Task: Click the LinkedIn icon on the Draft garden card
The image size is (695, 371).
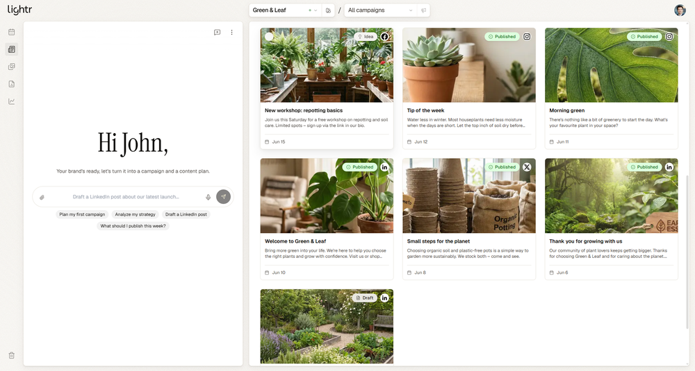Action: pos(385,298)
